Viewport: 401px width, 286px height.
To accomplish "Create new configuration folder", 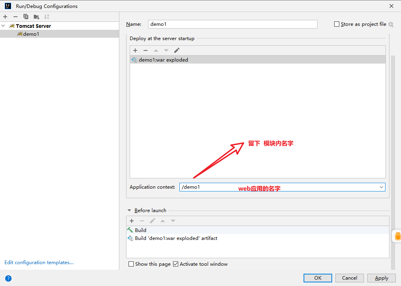I will point(36,17).
